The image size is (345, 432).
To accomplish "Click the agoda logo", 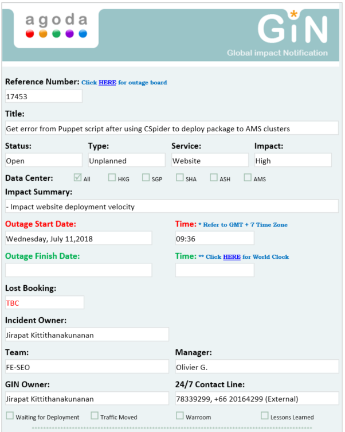I will (x=56, y=26).
